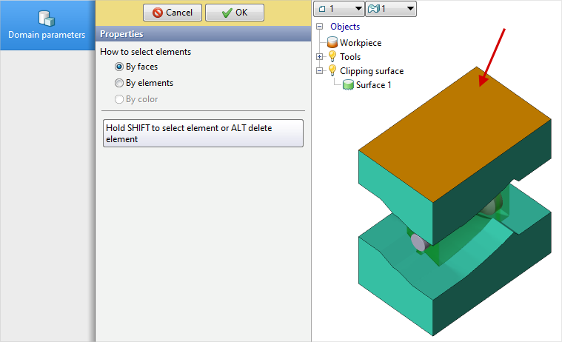Image resolution: width=562 pixels, height=342 pixels.
Task: Toggle the Tools light bulb icon
Action: [x=332, y=57]
